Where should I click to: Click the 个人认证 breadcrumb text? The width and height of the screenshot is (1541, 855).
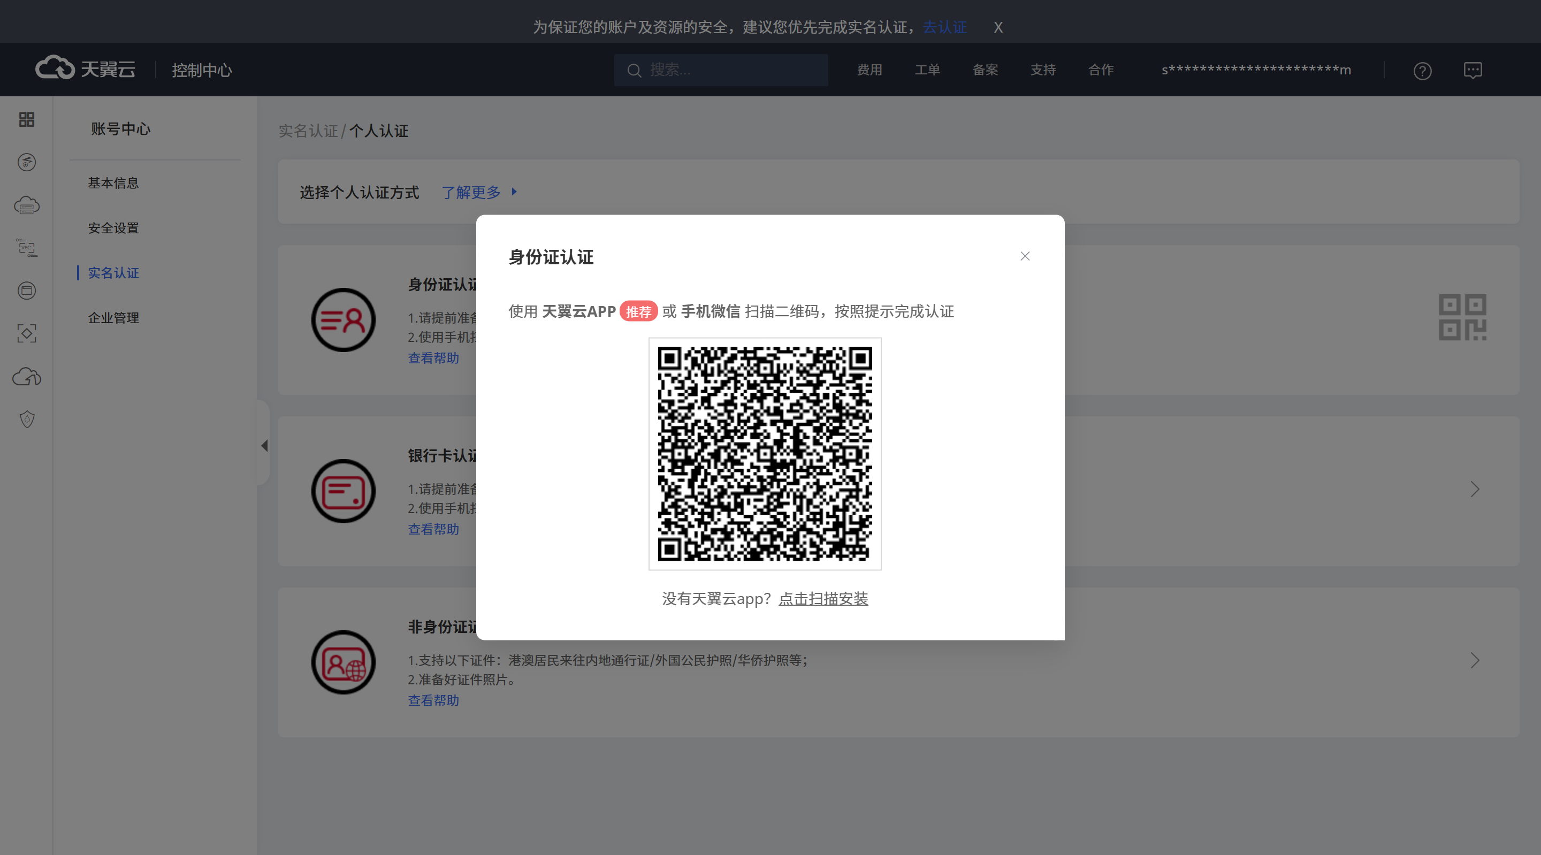(x=379, y=131)
